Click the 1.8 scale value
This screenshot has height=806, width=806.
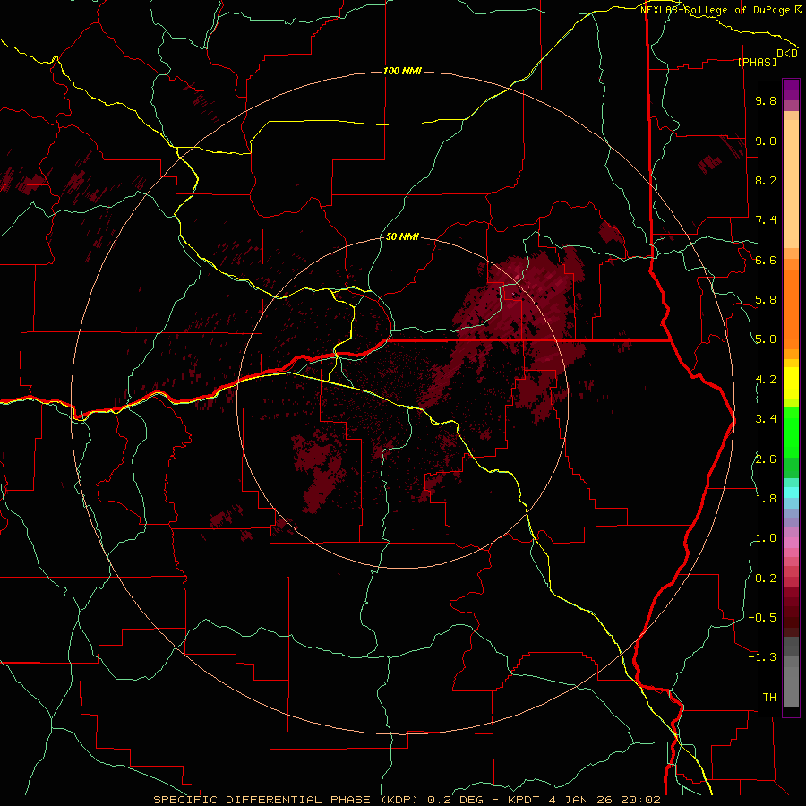click(x=766, y=499)
